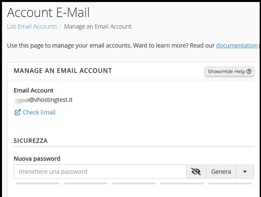261x197 pixels.
Task: Click the first password strength bar segment
Action: (x=37, y=183)
